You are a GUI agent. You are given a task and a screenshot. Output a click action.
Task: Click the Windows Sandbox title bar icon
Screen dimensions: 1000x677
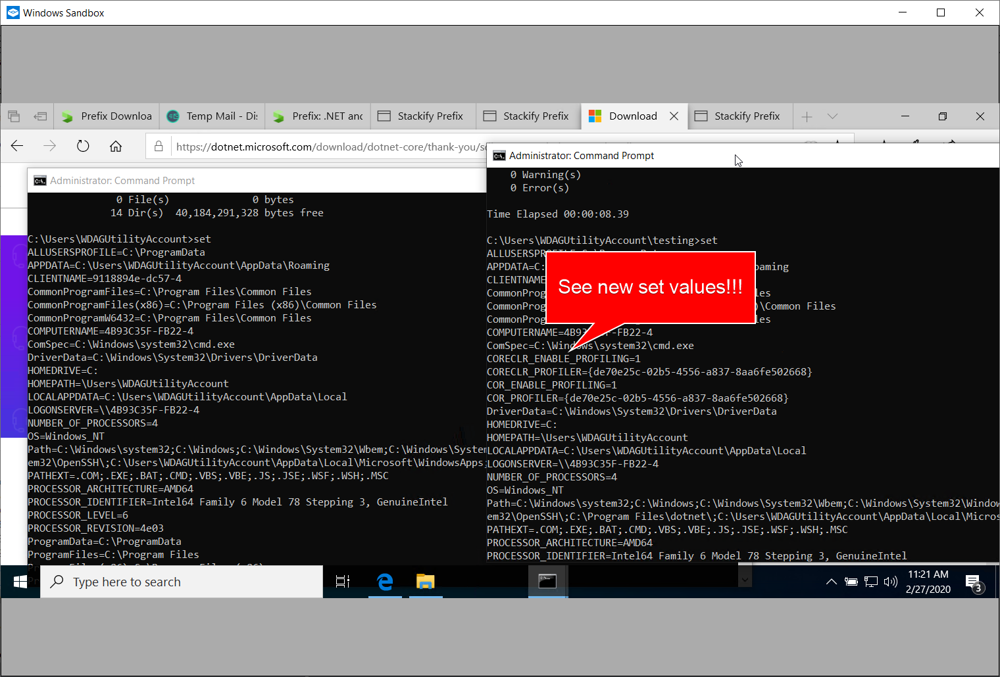coord(13,12)
